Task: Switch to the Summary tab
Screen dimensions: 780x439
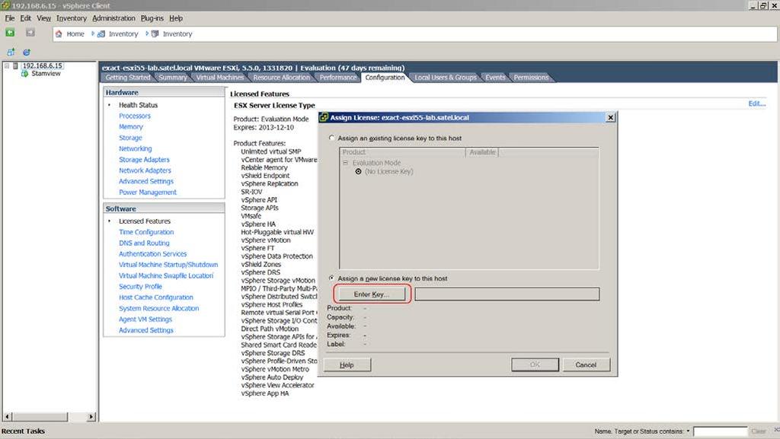Action: click(173, 78)
